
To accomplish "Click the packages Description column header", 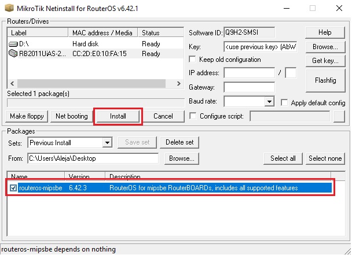I will coord(218,176).
